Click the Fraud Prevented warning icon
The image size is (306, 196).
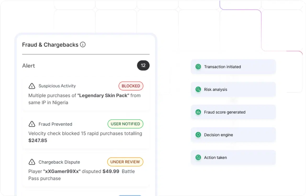(32, 124)
